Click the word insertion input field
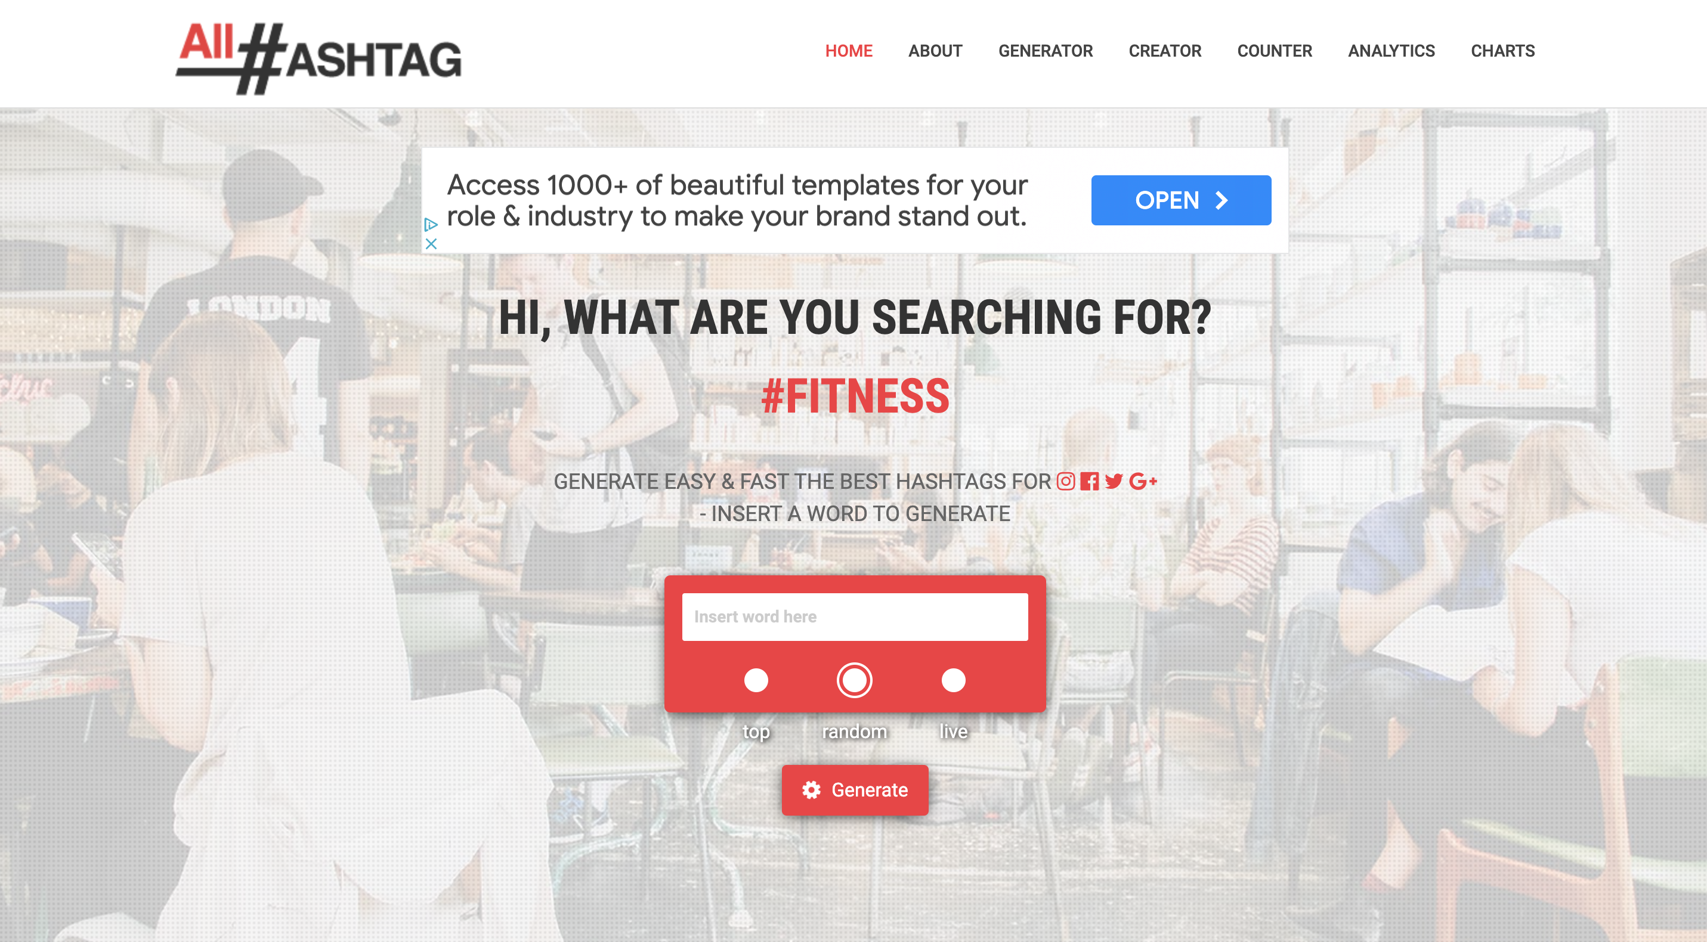Viewport: 1707px width, 942px height. [854, 616]
